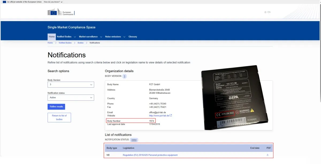Open the Noise emissions menu
The height and width of the screenshot is (164, 321).
(115, 37)
